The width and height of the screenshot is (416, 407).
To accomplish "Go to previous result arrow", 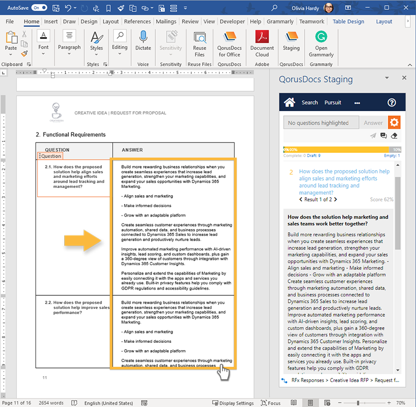I will tap(301, 199).
